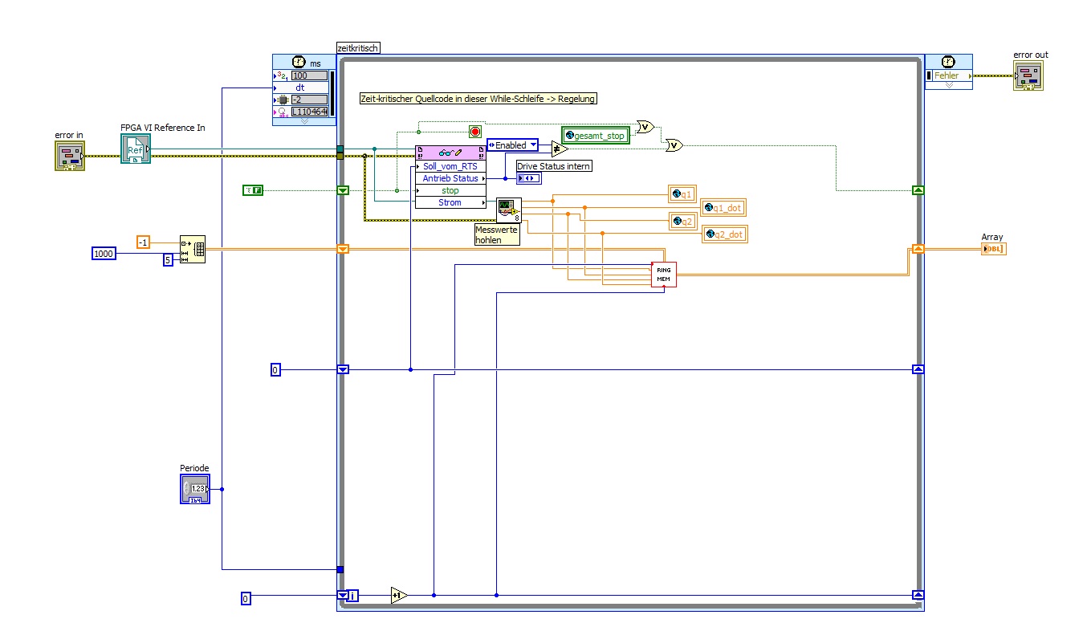Select the error in cluster terminal
Screen dimensions: 1083x619
click(x=70, y=155)
